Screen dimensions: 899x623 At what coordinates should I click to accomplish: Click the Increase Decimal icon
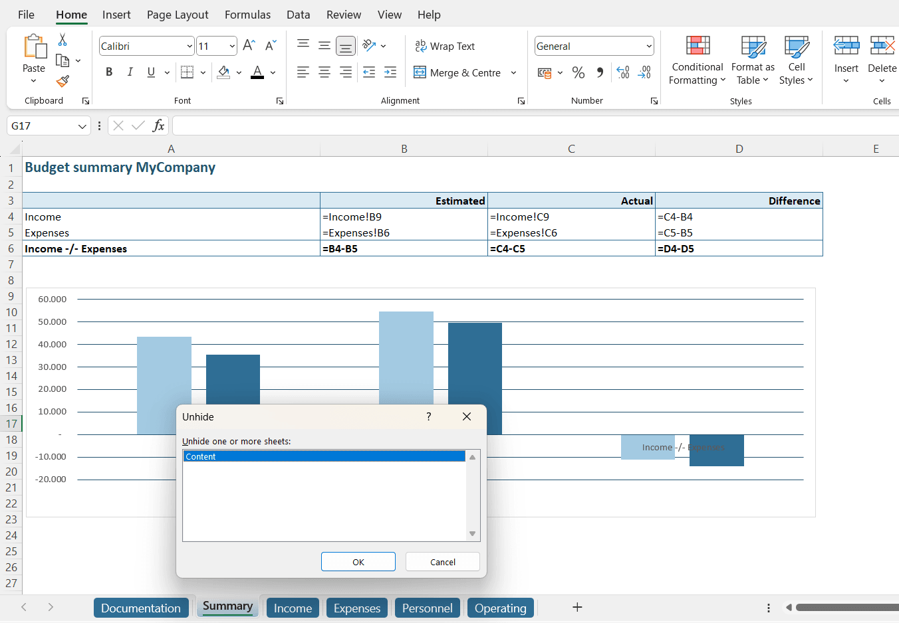pos(623,72)
